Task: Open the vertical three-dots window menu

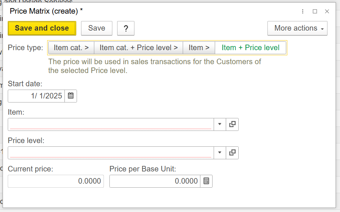Action: click(303, 11)
